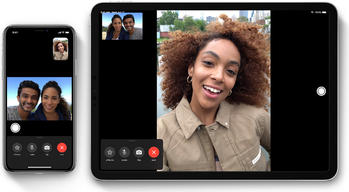Viewport: 349px width, 192px height.
Task: End the FaceTime call on the iPad
Action: click(154, 152)
